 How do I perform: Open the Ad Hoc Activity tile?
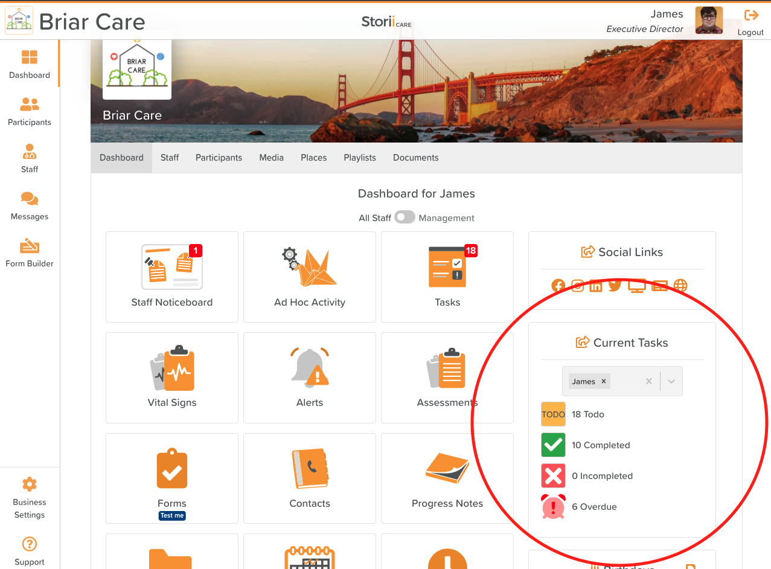310,277
